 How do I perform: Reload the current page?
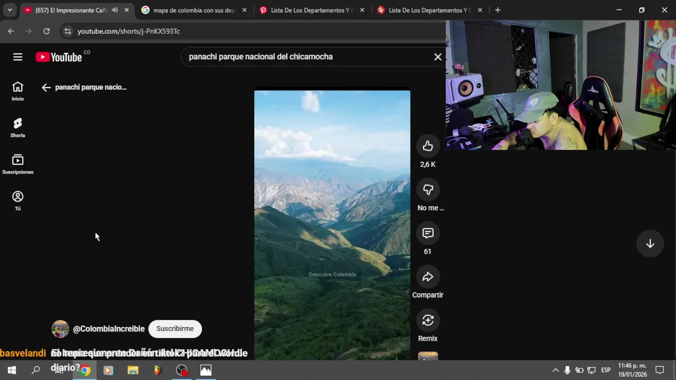point(46,31)
